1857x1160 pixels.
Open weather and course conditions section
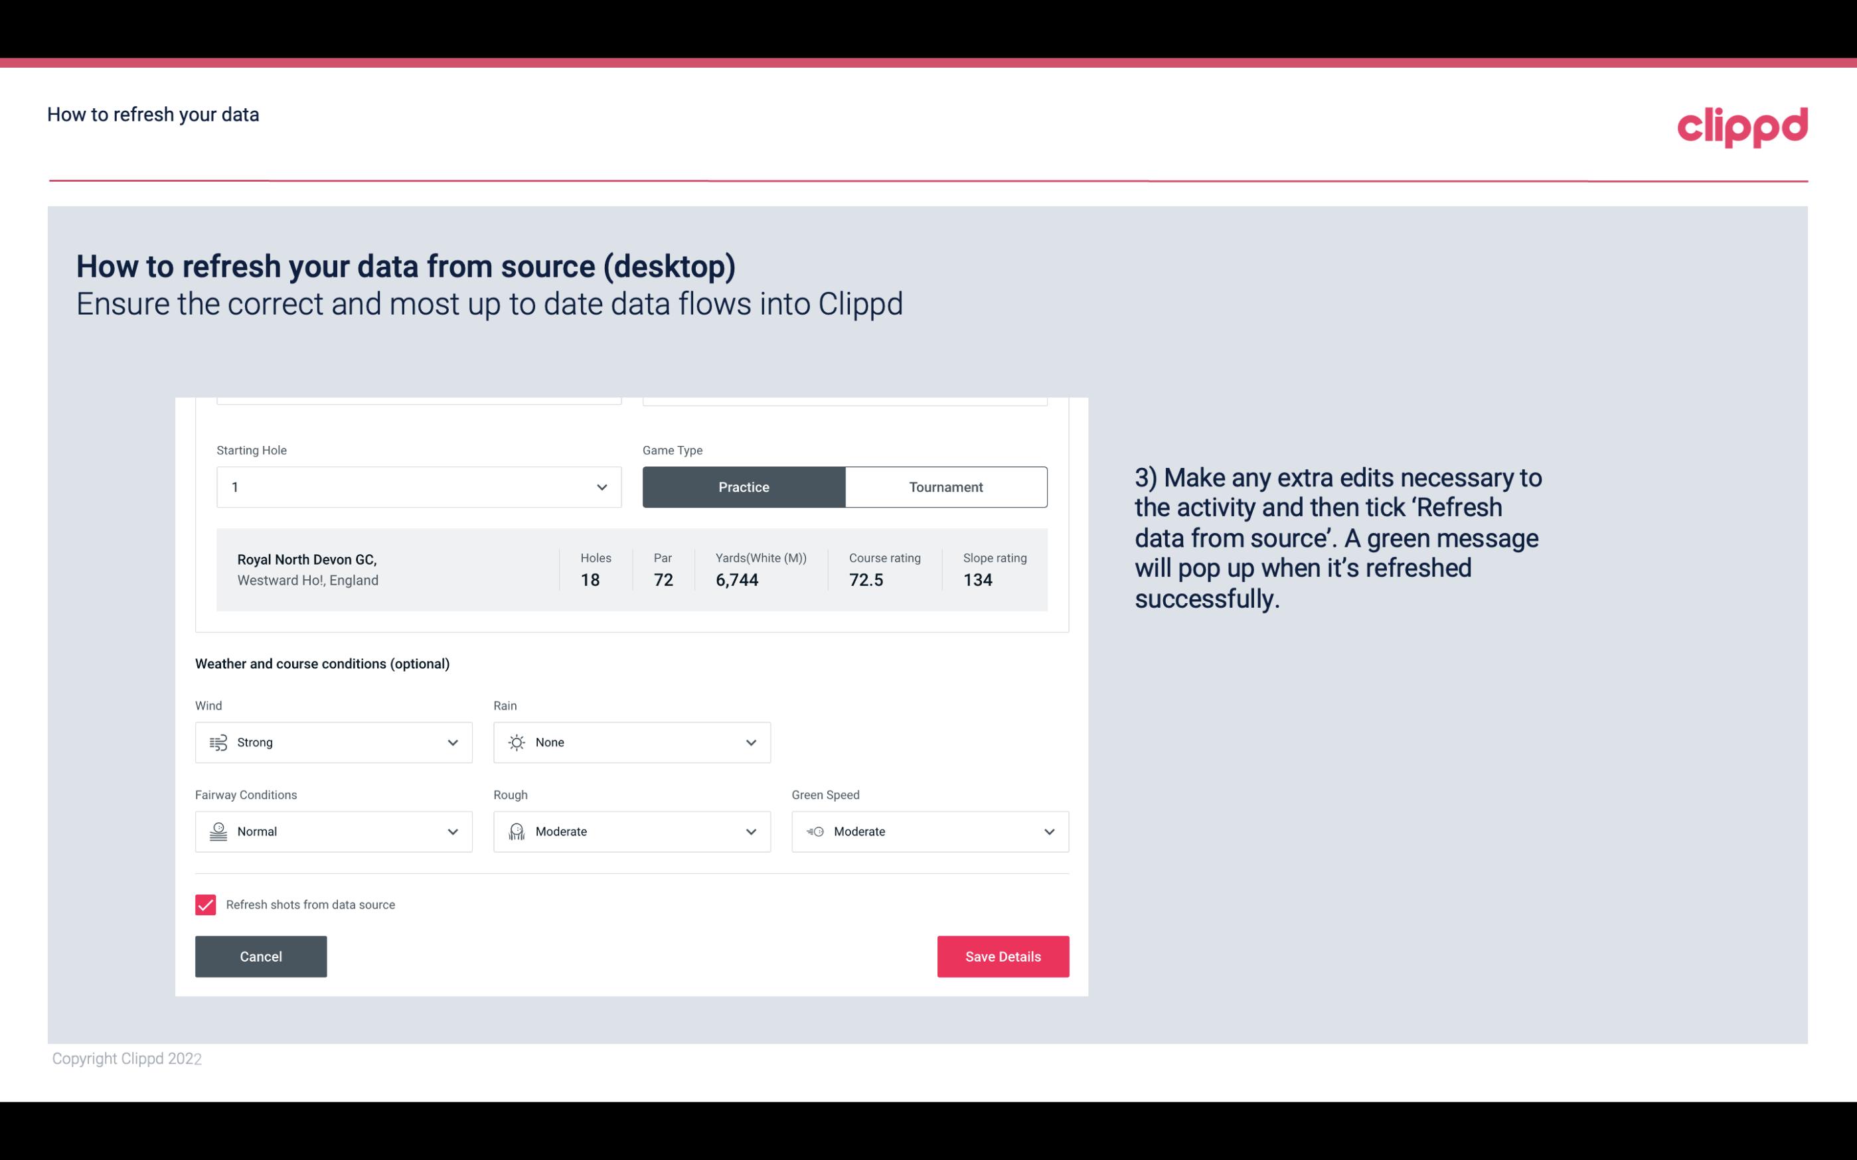click(322, 663)
